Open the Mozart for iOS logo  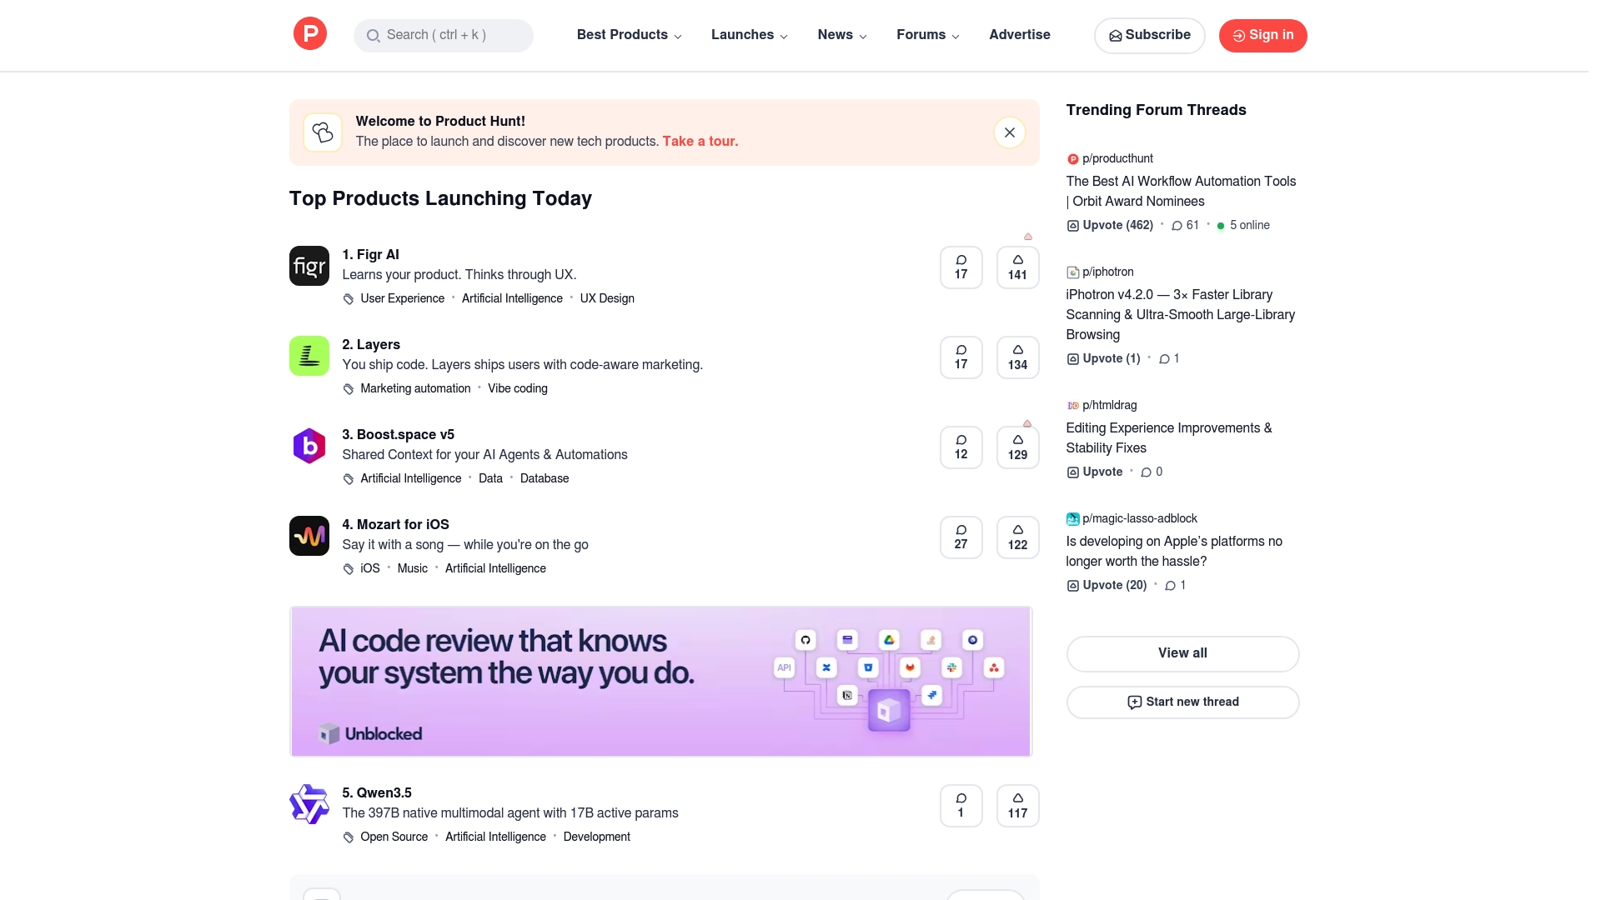tap(309, 536)
